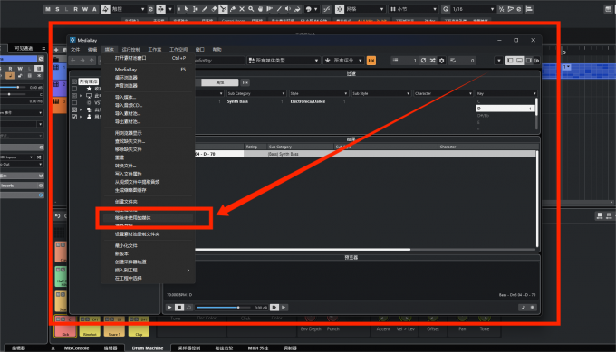Select the Mute X tool
The width and height of the screenshot is (616, 352).
pos(242,9)
